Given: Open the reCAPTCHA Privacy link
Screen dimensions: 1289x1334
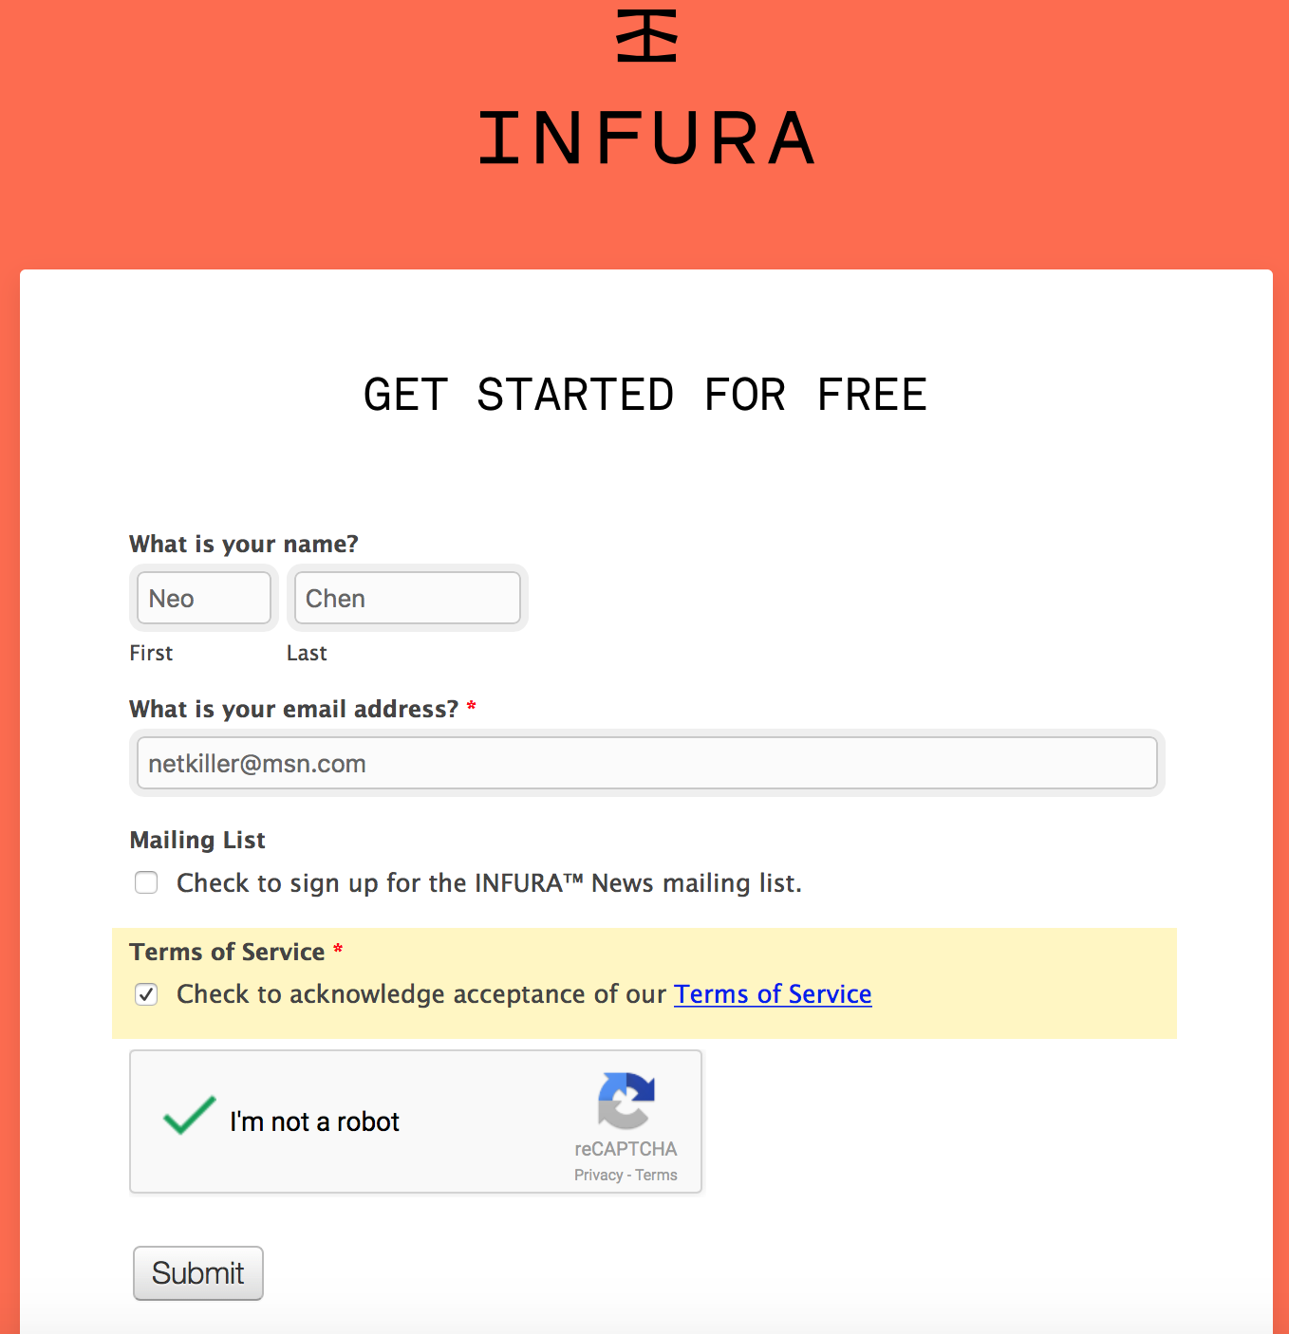Looking at the screenshot, I should pyautogui.click(x=598, y=1175).
